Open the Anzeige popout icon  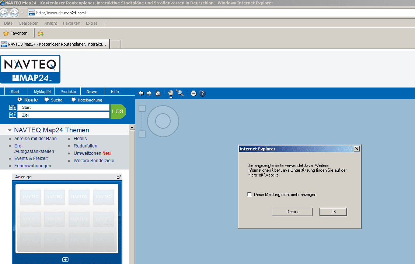tap(119, 177)
